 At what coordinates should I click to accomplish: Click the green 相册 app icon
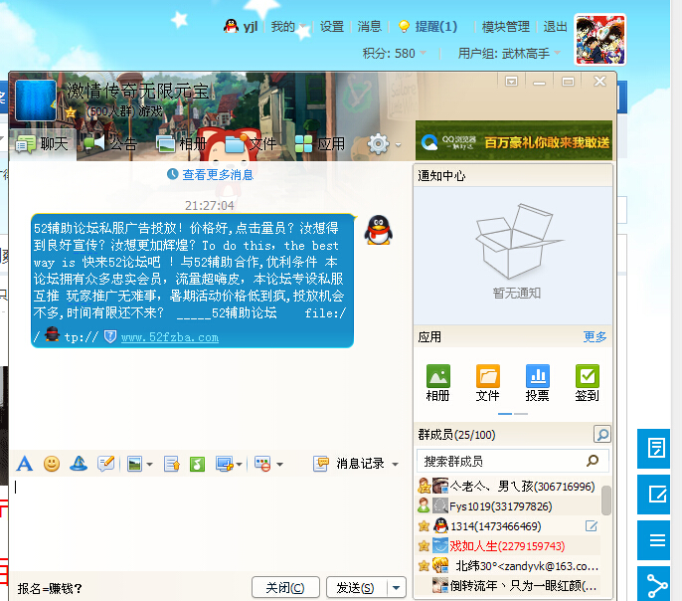[x=438, y=383]
